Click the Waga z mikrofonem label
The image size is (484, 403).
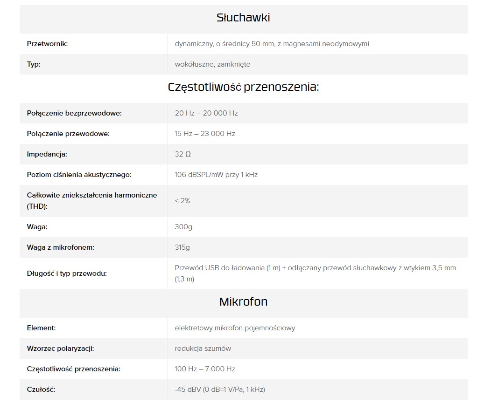coord(61,247)
